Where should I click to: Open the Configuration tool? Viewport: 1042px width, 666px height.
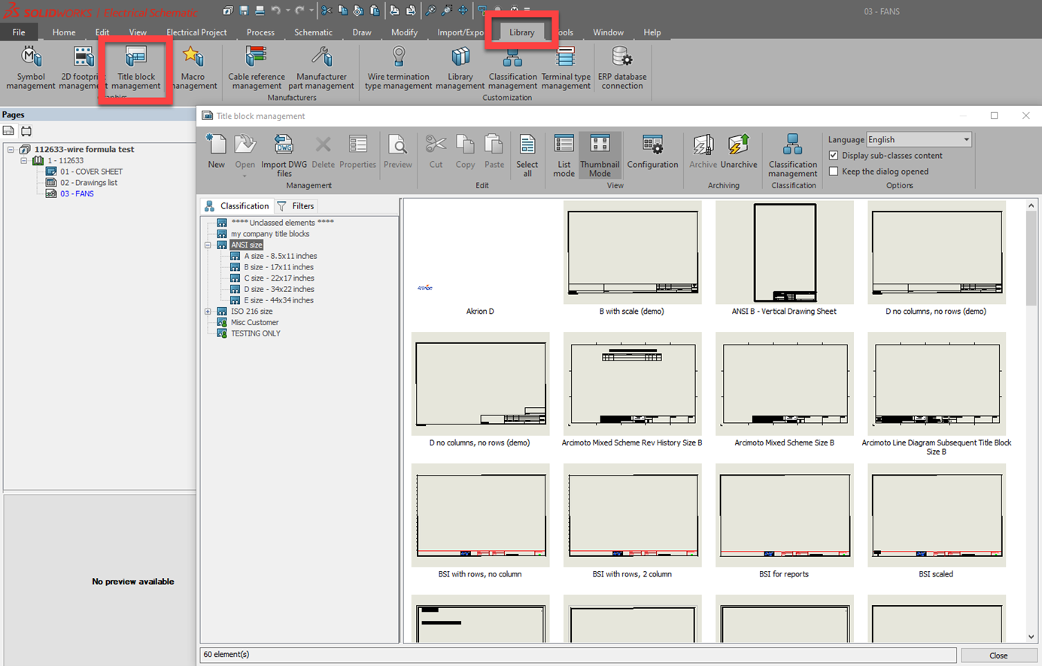click(652, 151)
